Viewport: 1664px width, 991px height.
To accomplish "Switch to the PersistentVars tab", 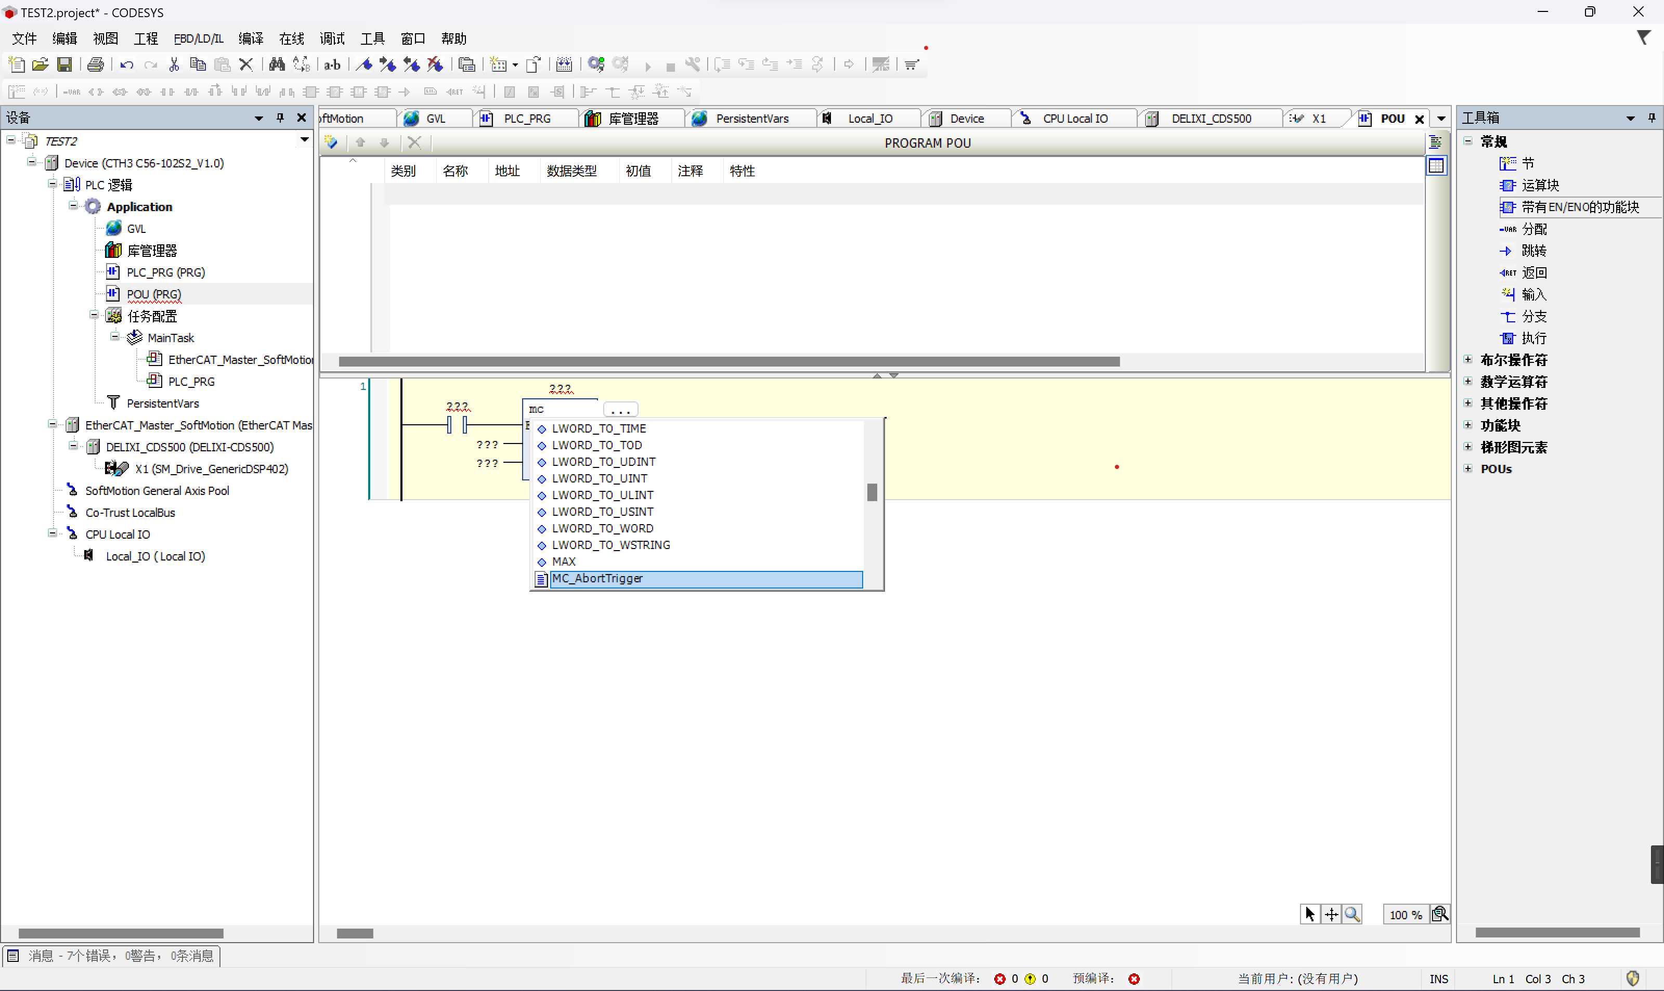I will coord(751,118).
